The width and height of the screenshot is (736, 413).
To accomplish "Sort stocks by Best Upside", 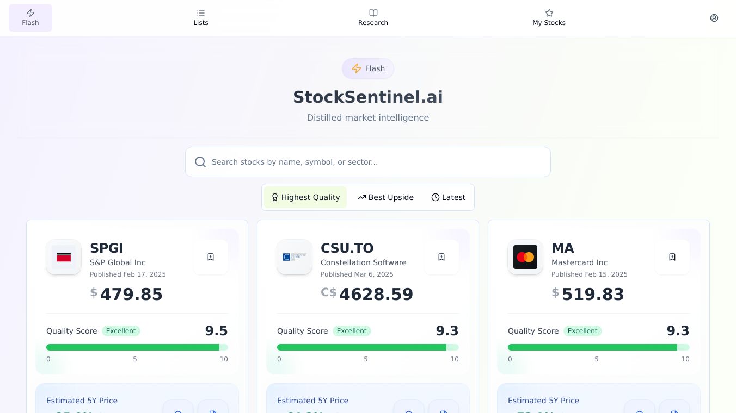I will (x=385, y=197).
